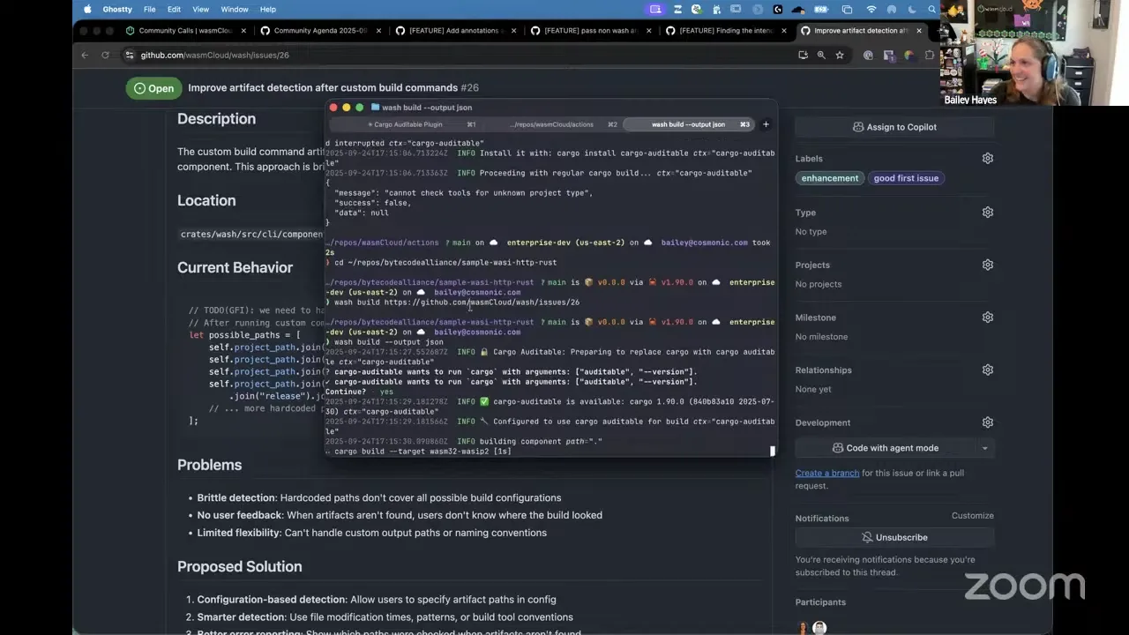Open the Apple menu

click(87, 9)
